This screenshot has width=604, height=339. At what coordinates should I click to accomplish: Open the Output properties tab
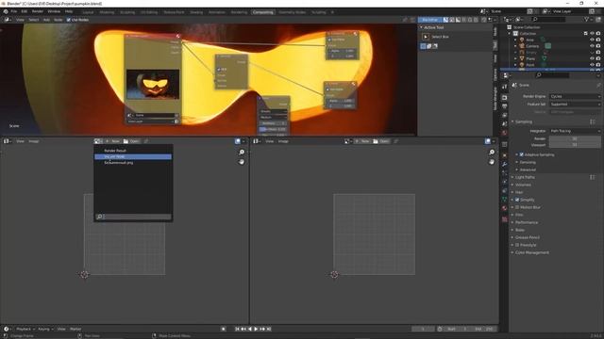tap(505, 106)
